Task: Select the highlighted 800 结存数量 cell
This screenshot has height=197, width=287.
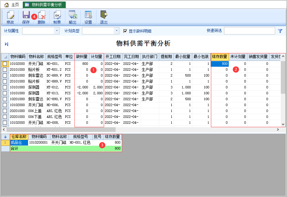Action: [220, 64]
